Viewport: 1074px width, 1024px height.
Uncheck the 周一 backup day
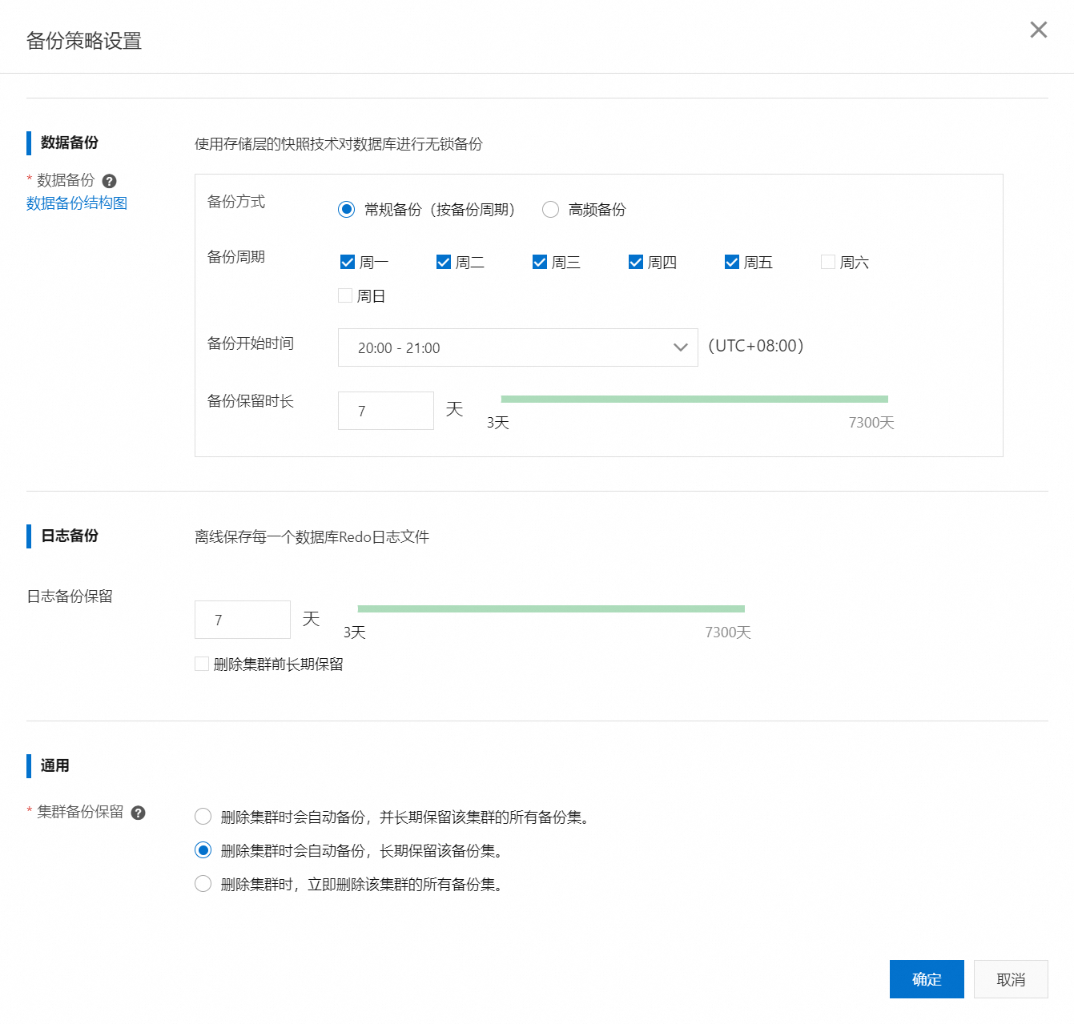pyautogui.click(x=348, y=262)
